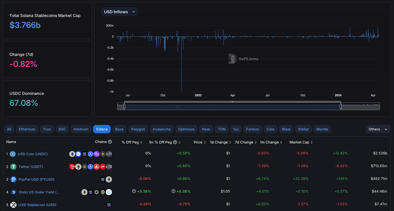This screenshot has height=211, width=394.
Task: Click the Arbitrum chain icon in USDC row
Action: tap(90, 154)
